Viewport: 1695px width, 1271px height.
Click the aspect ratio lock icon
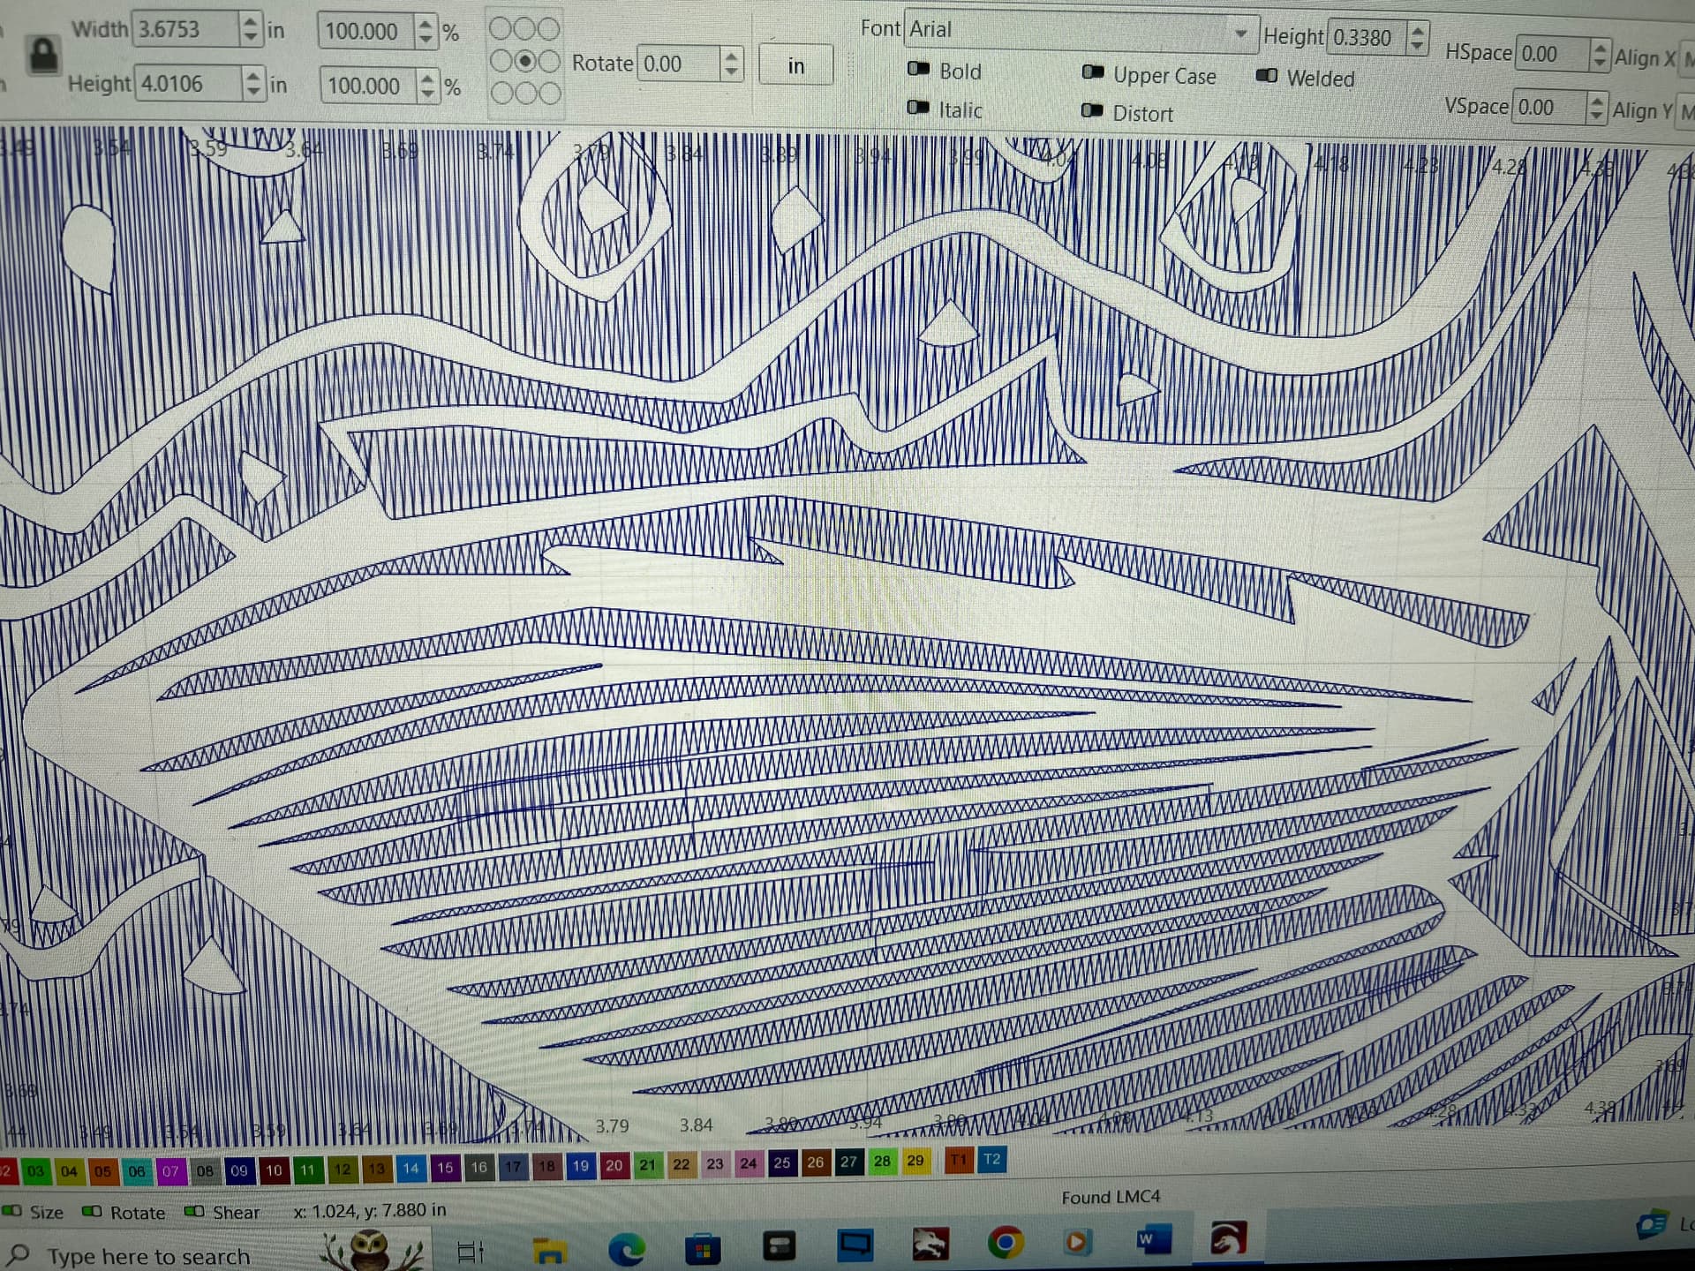42,56
